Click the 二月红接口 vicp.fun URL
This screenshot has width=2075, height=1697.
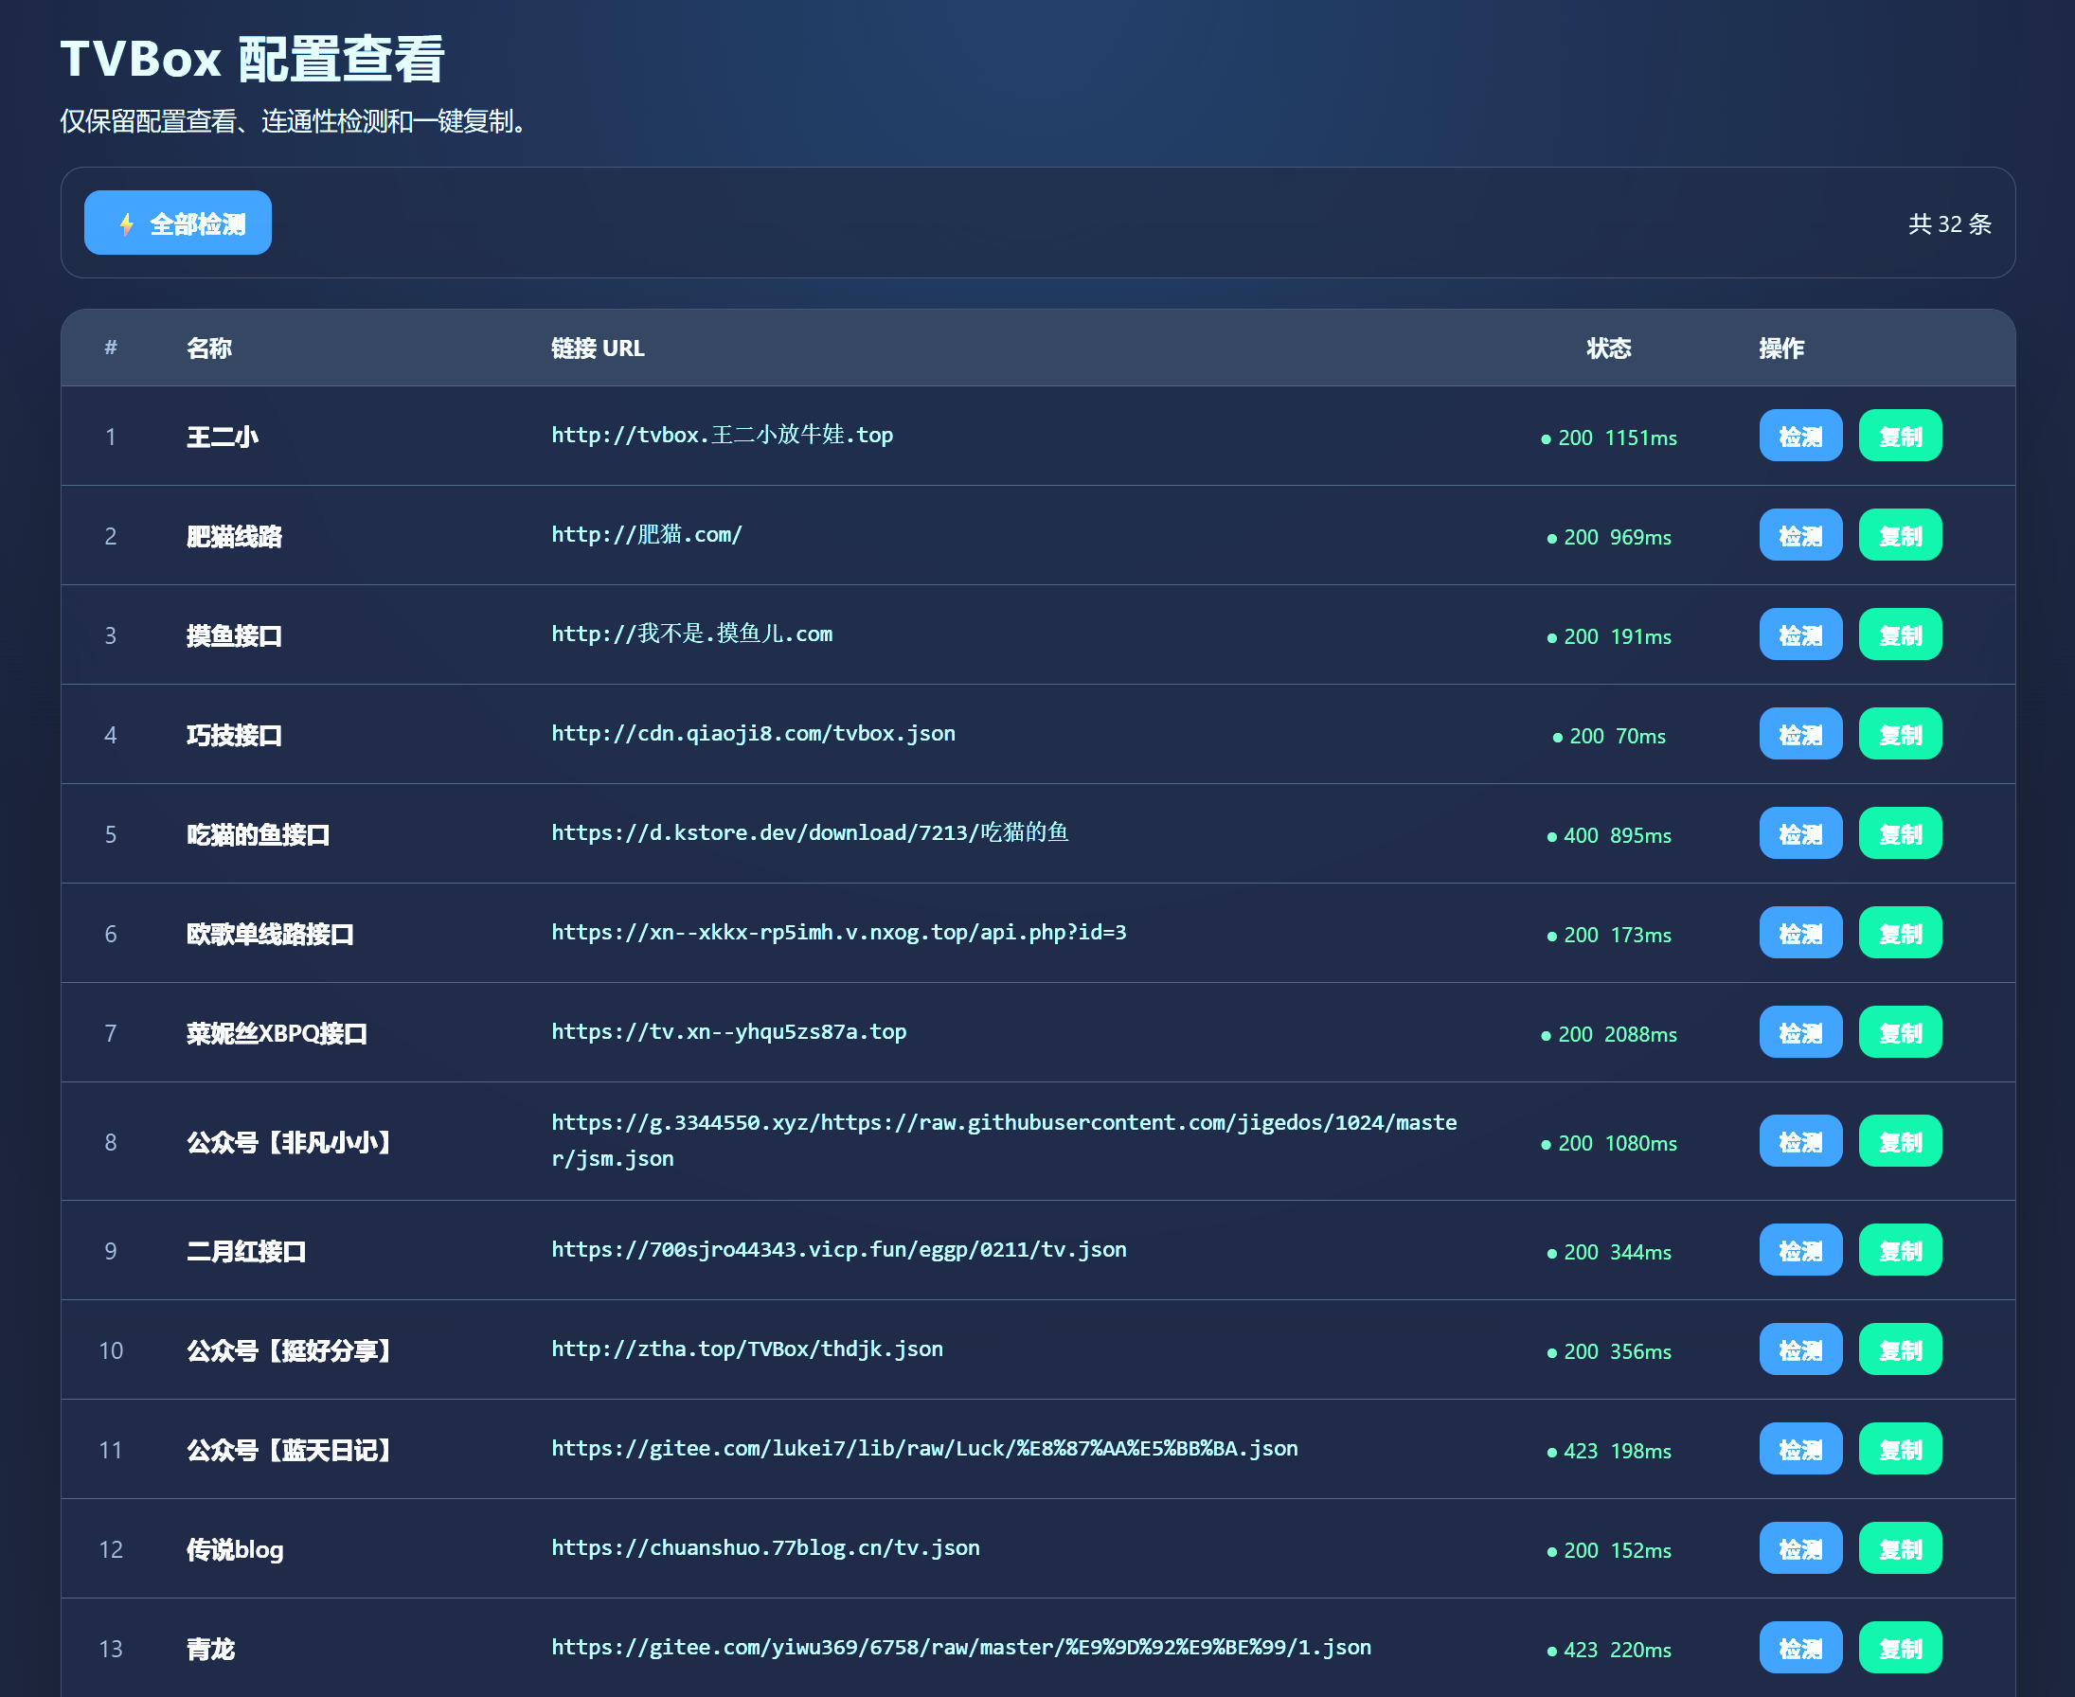(x=837, y=1250)
